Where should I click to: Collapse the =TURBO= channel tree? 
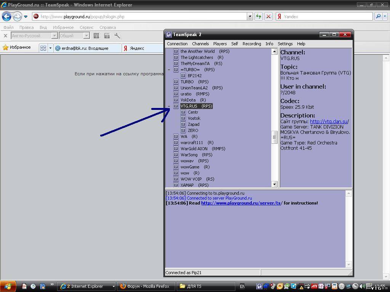tap(169, 70)
